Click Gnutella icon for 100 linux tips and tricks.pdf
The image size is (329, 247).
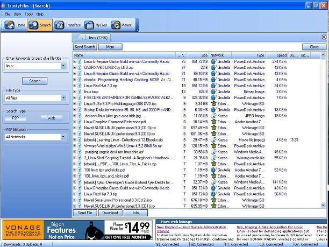pyautogui.click(x=213, y=170)
